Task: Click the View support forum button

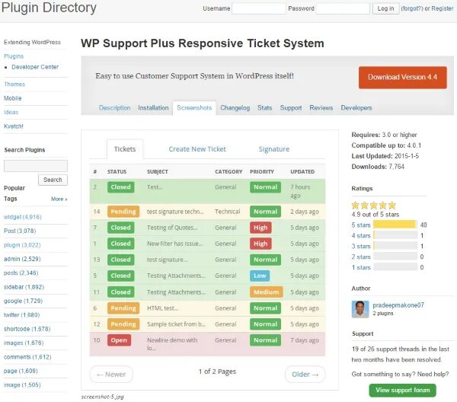Action: [402, 390]
